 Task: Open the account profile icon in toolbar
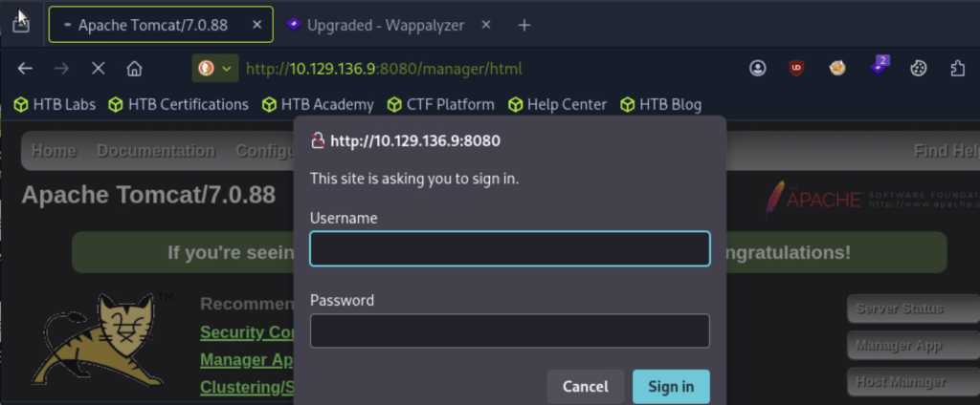[758, 69]
